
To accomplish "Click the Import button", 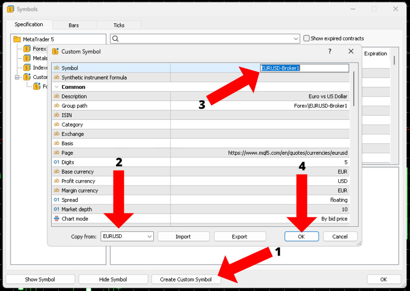I will tap(184, 237).
